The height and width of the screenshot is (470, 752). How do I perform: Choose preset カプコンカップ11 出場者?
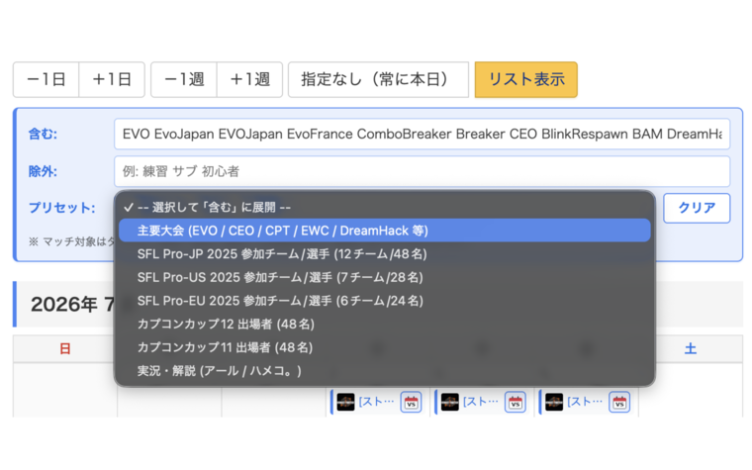tap(385, 347)
